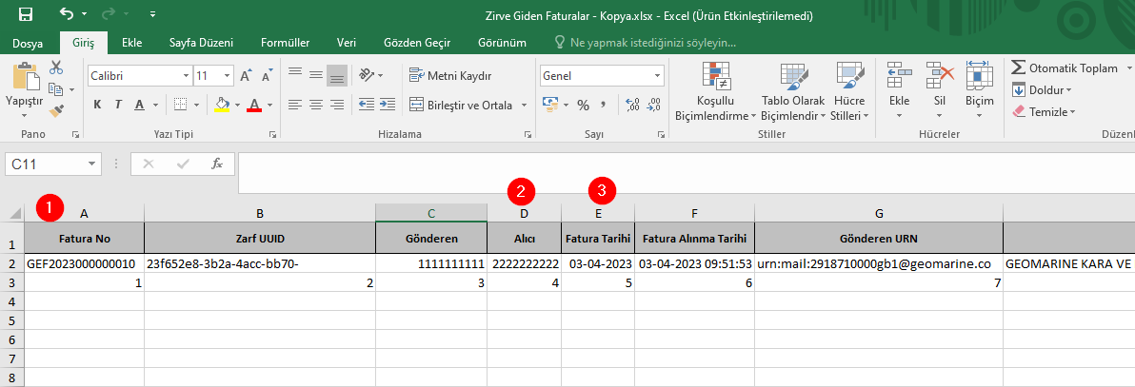Open Hücre Stilleri gallery
This screenshot has height=387, width=1135.
tap(849, 91)
